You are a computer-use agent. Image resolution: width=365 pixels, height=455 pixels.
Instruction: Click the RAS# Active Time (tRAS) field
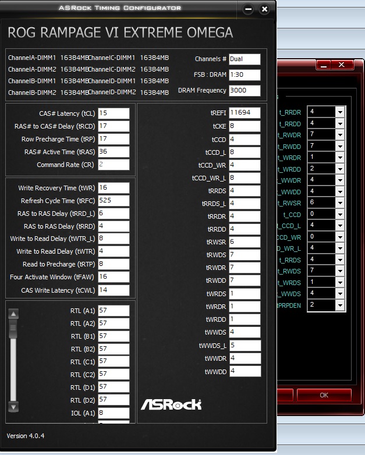pyautogui.click(x=114, y=151)
